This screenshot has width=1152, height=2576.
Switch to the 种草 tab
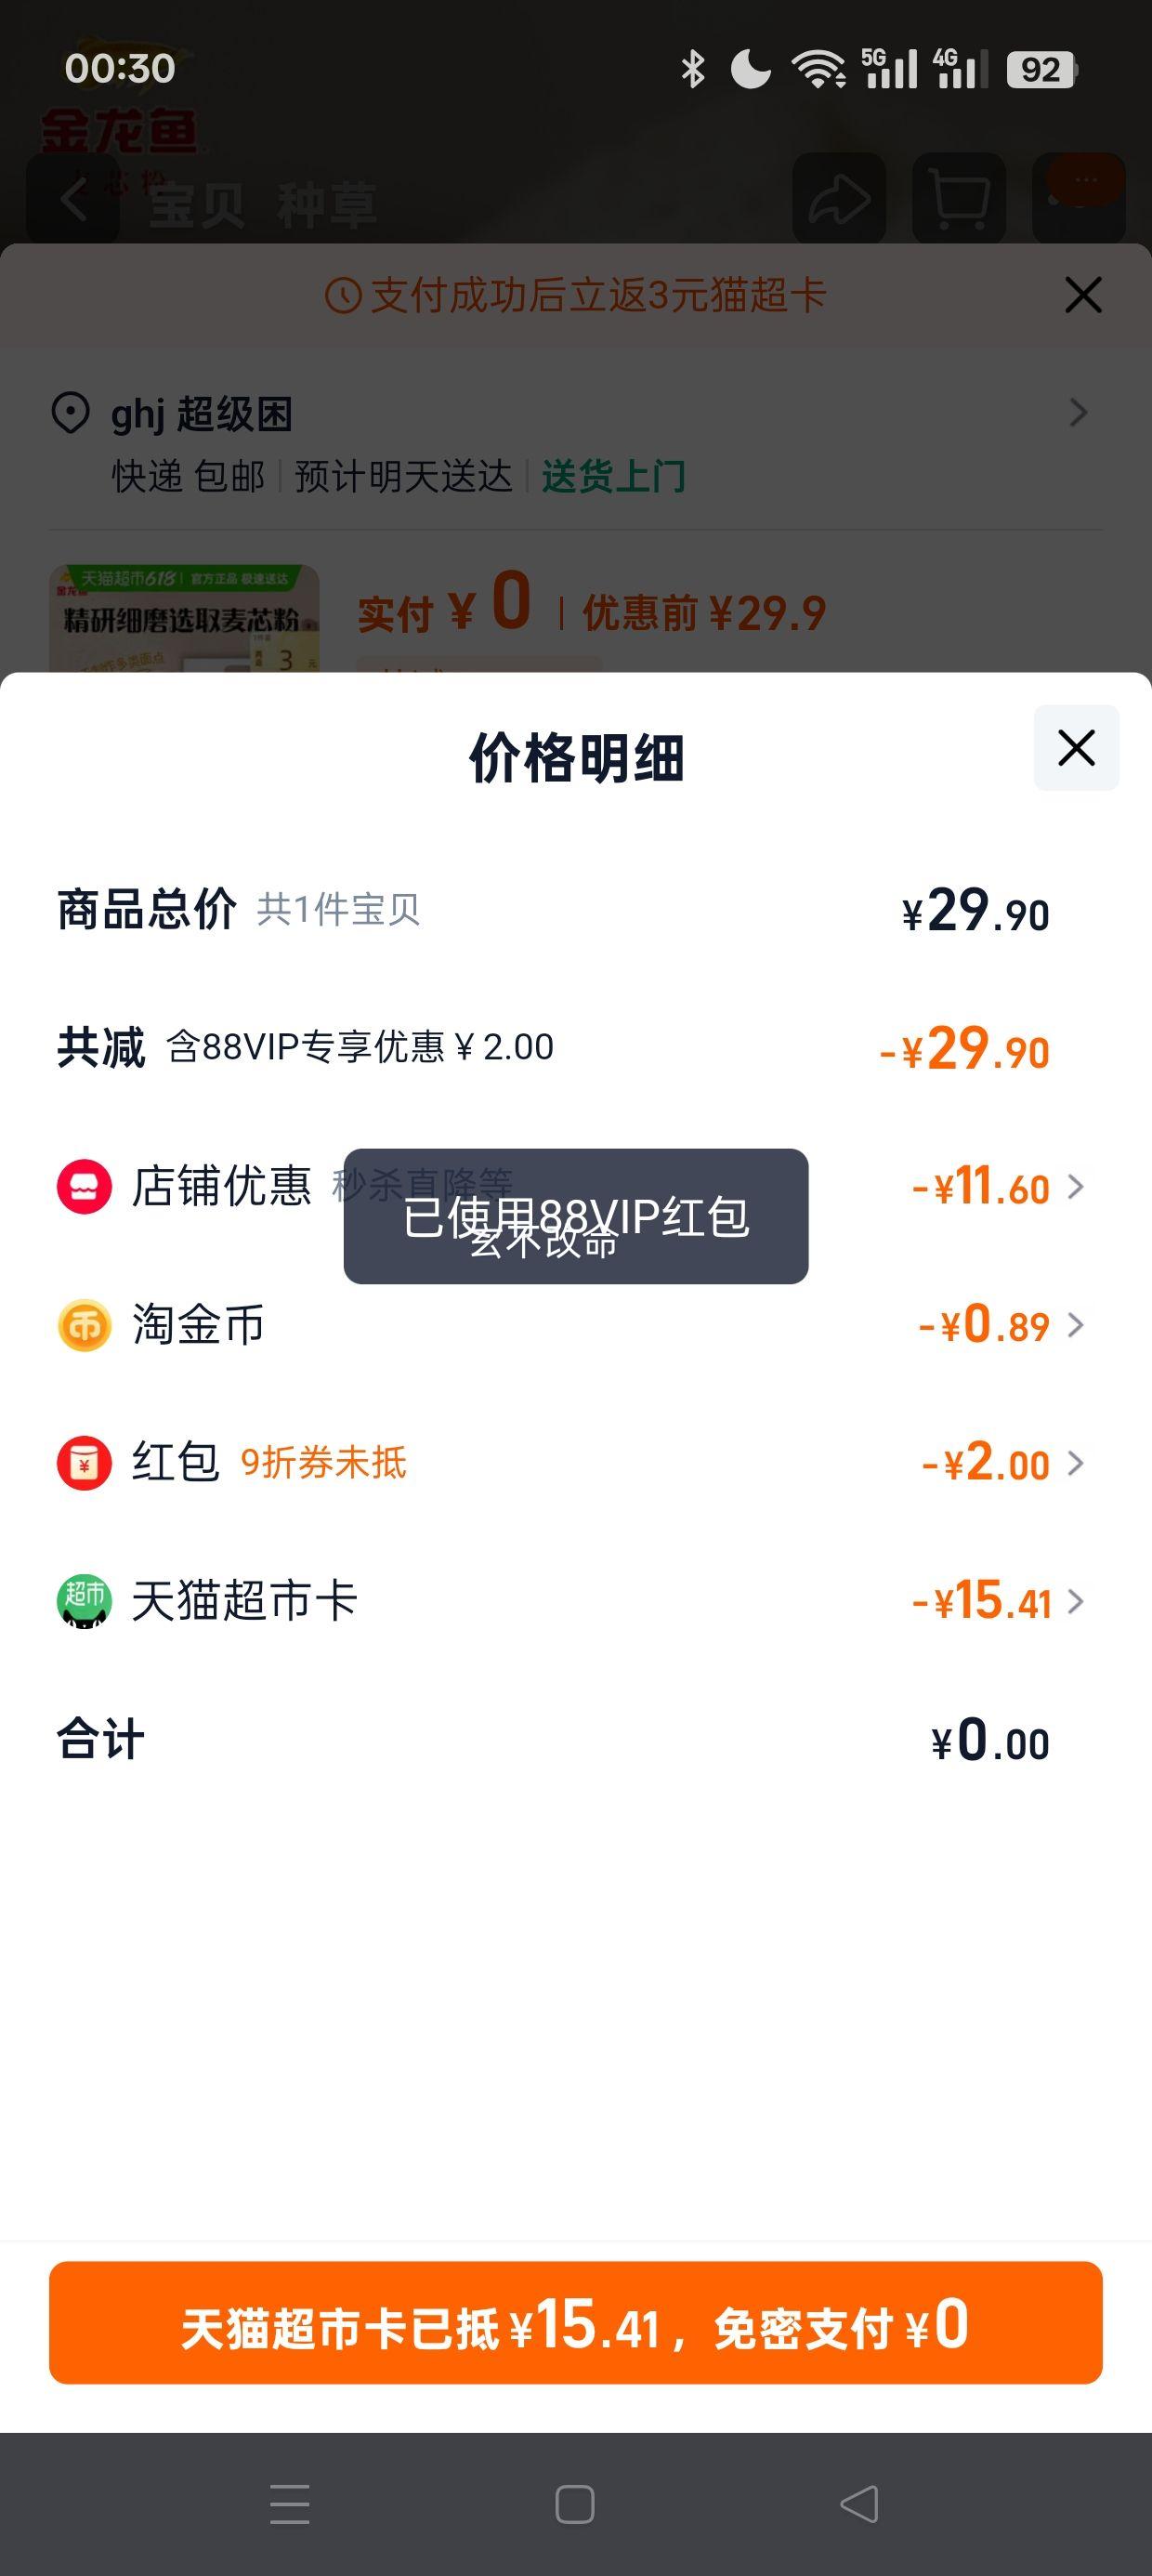(x=326, y=205)
